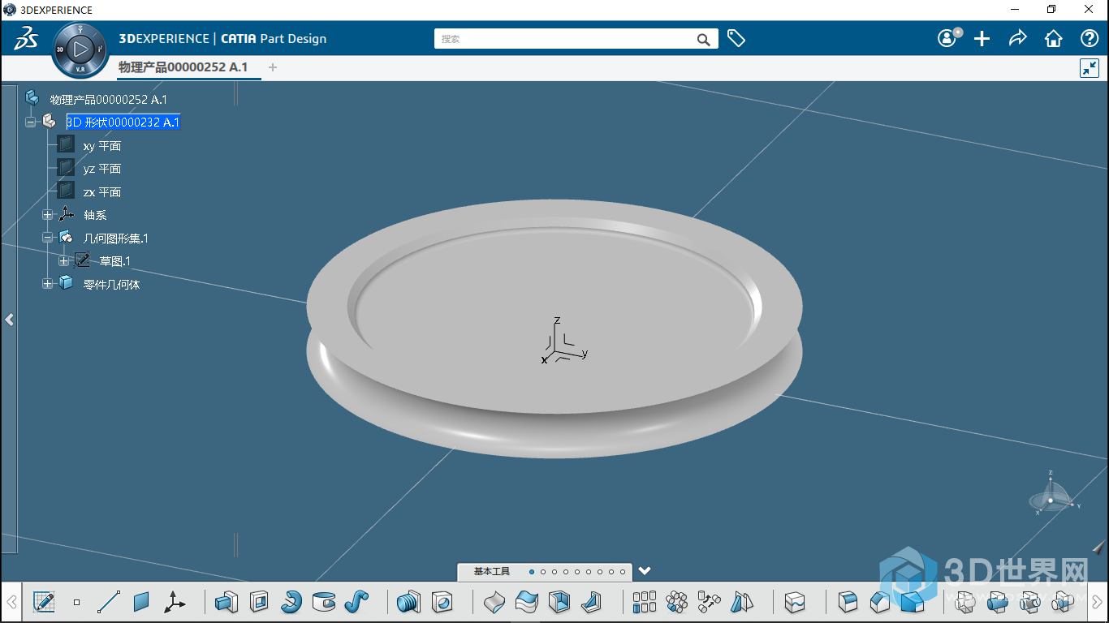Image resolution: width=1109 pixels, height=623 pixels.
Task: Select the threaded Hole tool
Action: tap(409, 602)
